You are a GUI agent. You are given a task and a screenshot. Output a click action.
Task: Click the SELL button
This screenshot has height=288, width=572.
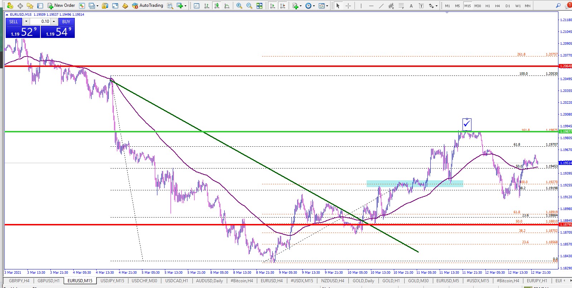click(x=14, y=21)
